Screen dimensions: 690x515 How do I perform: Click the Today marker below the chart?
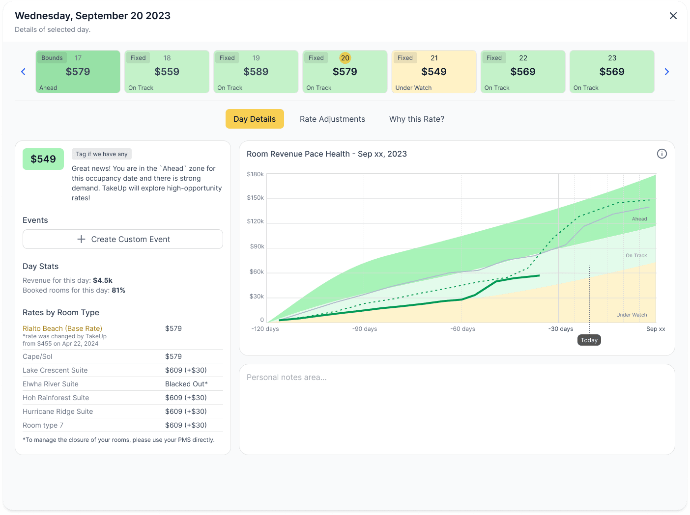[589, 340]
